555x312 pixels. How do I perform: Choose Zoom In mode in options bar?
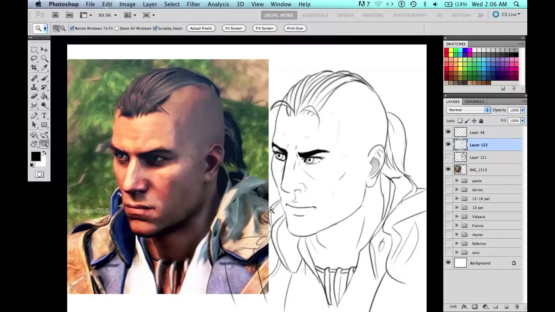click(56, 28)
